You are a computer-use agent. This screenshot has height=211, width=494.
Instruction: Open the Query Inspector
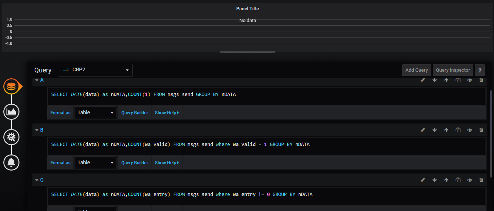[x=453, y=70]
